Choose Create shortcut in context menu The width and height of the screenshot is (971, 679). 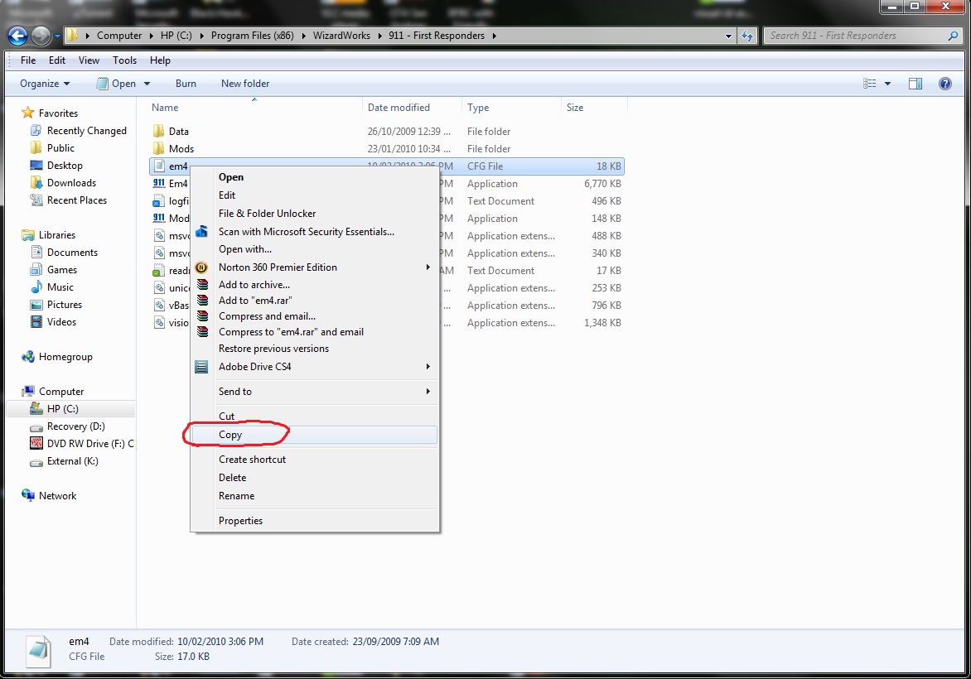(315, 460)
